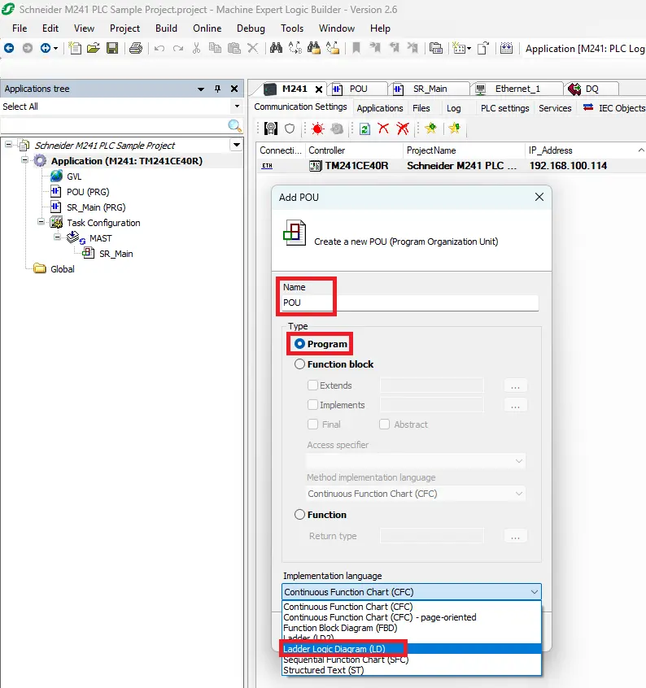Screen dimensions: 646x688
Task: Save the project with the floppy icon
Action: [x=112, y=48]
